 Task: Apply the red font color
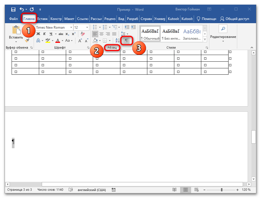(x=58, y=41)
